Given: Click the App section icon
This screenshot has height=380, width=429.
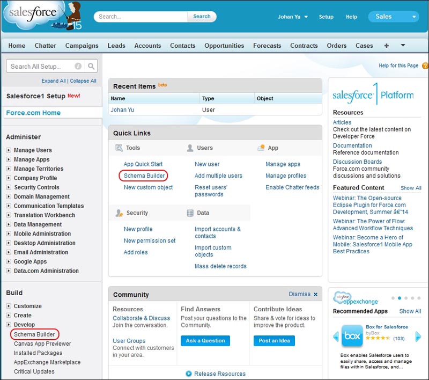Looking at the screenshot, I should pyautogui.click(x=261, y=148).
